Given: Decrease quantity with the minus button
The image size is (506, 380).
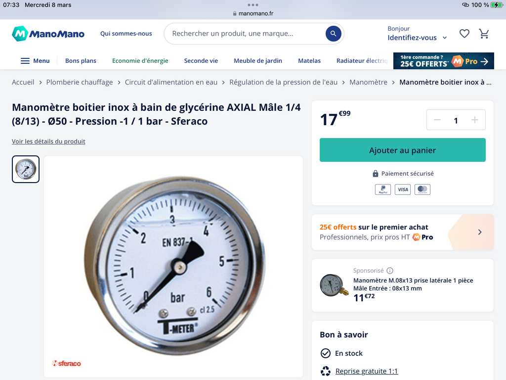Looking at the screenshot, I should [437, 120].
